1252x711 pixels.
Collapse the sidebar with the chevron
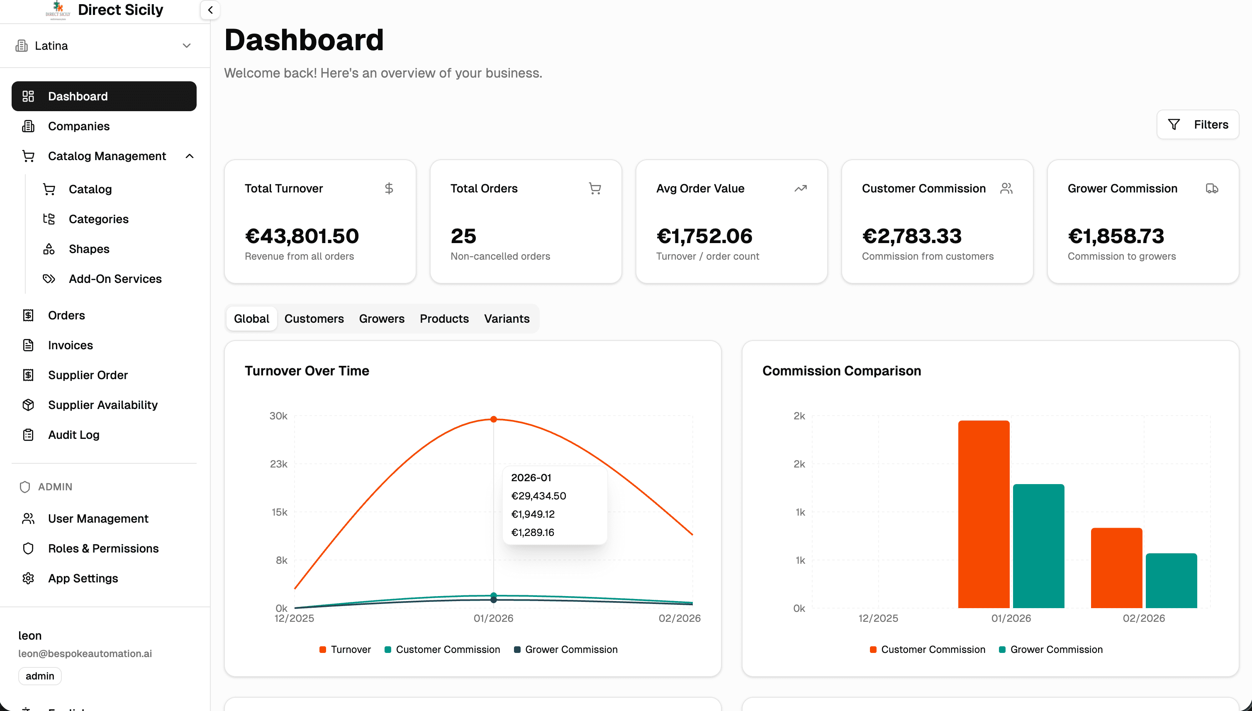pos(210,10)
